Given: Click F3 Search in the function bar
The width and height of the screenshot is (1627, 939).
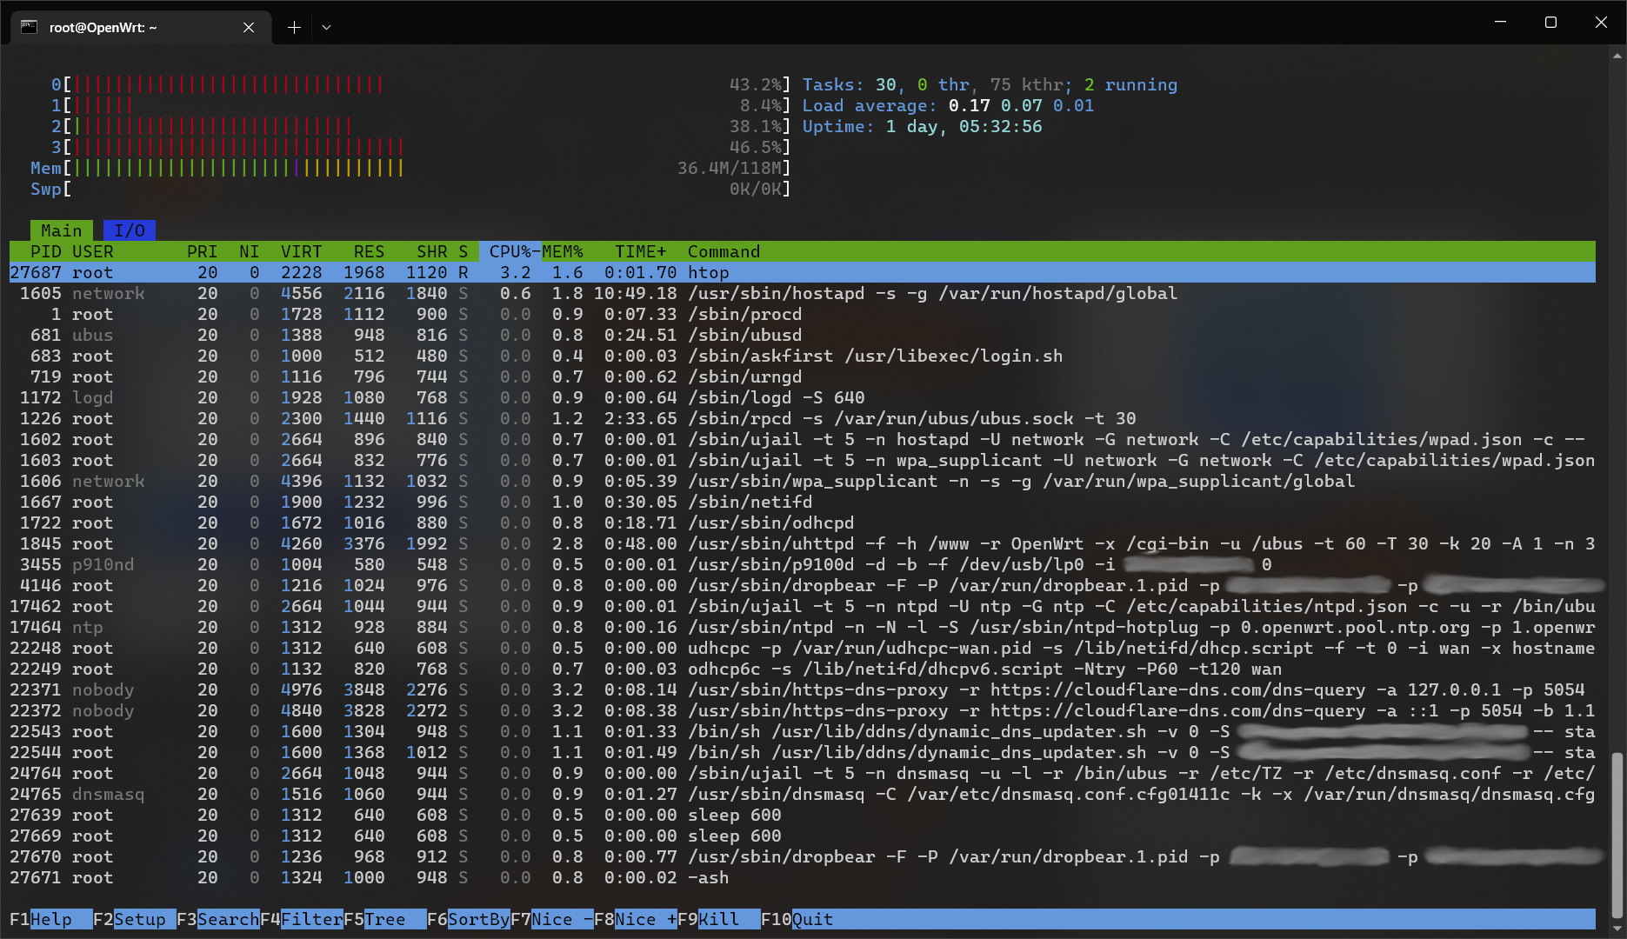Looking at the screenshot, I should [217, 919].
